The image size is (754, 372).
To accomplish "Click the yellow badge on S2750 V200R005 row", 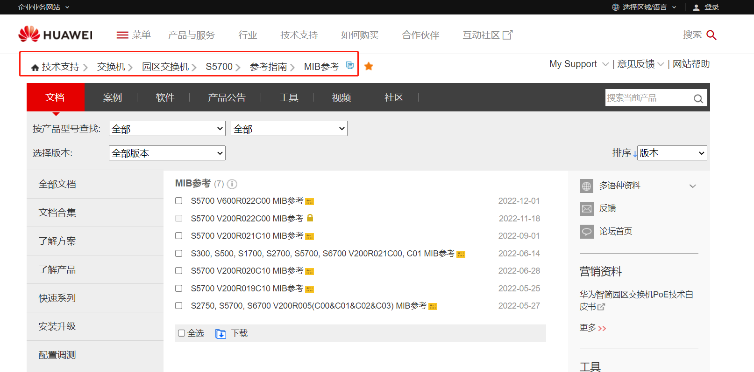I will click(433, 306).
